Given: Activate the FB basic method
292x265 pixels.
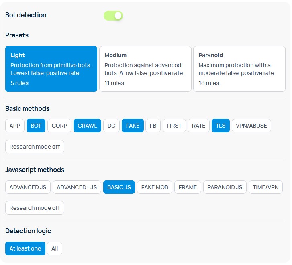Looking at the screenshot, I should pyautogui.click(x=153, y=126).
